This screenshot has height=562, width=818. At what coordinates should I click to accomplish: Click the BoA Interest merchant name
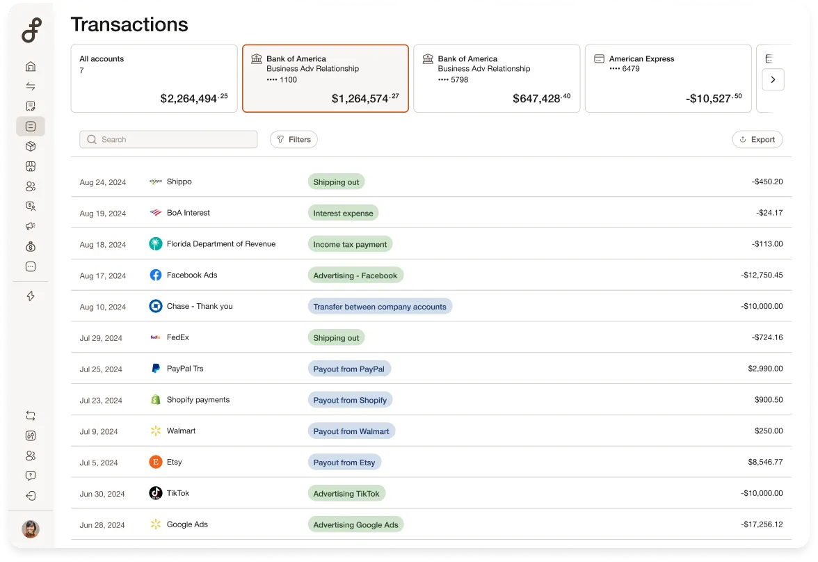pyautogui.click(x=189, y=213)
